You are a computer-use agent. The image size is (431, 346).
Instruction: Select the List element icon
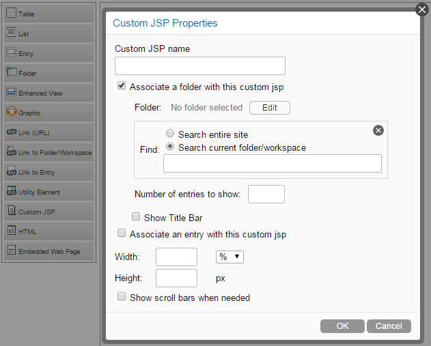point(11,33)
